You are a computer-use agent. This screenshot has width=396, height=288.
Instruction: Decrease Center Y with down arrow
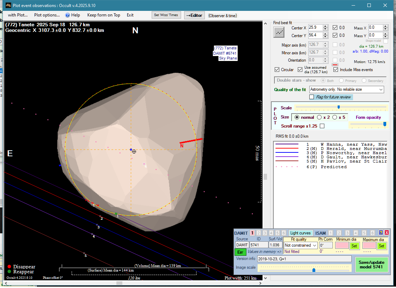point(325,37)
